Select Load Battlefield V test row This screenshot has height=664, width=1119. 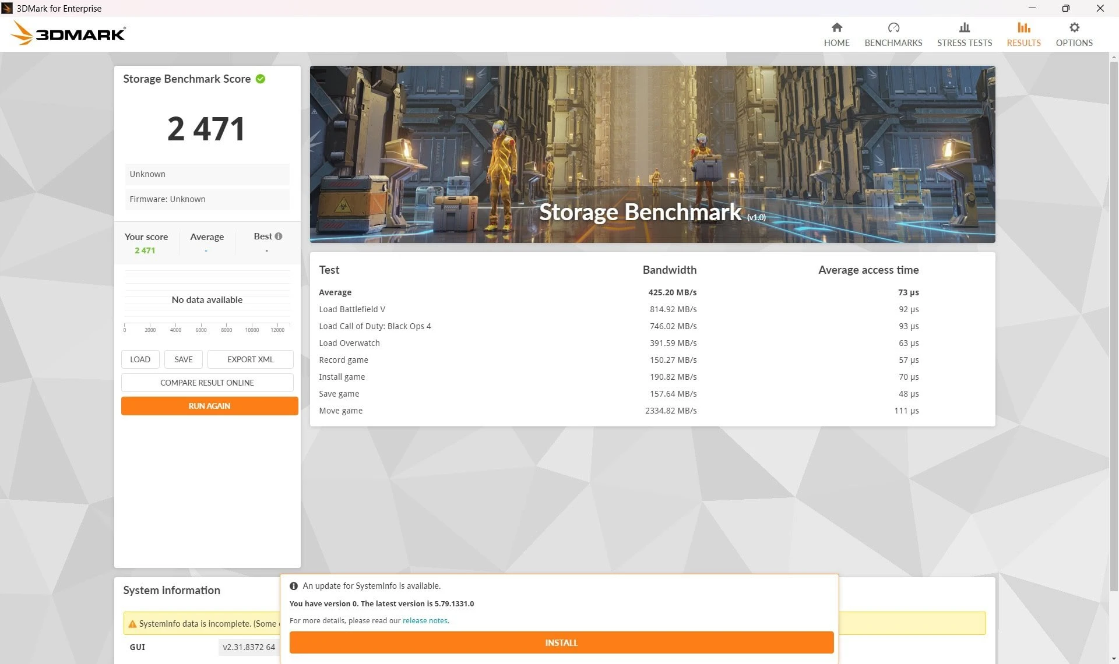point(652,309)
